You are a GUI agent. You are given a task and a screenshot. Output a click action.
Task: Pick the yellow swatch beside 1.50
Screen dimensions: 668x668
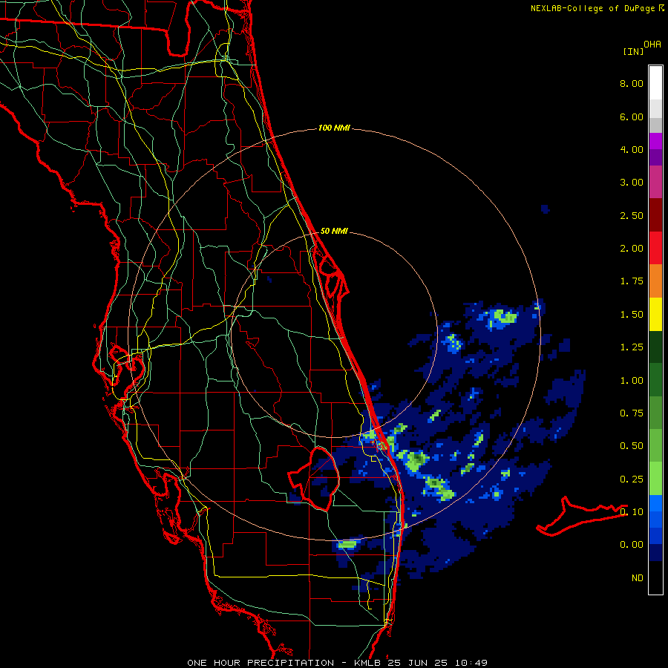pyautogui.click(x=655, y=314)
